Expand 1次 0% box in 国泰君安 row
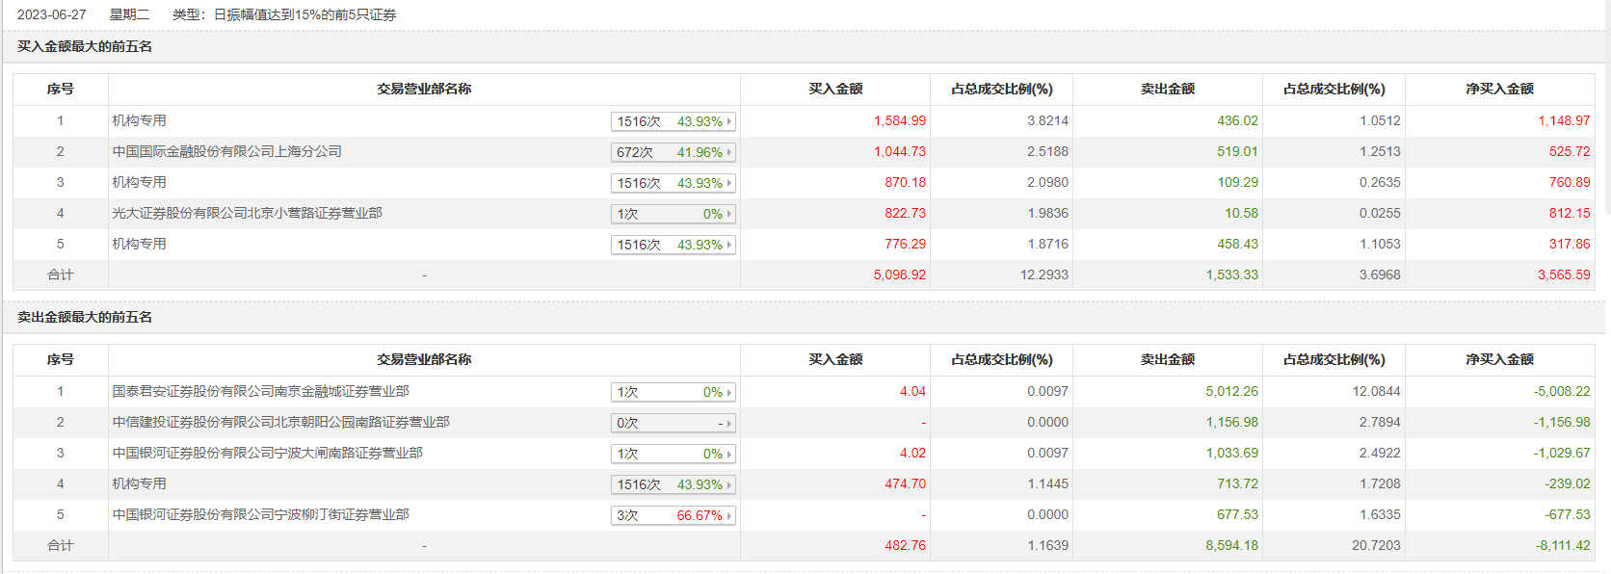The height and width of the screenshot is (574, 1611). click(673, 393)
